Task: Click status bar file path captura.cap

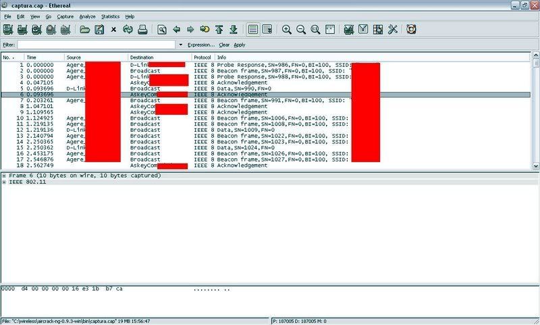Action: tap(76, 321)
